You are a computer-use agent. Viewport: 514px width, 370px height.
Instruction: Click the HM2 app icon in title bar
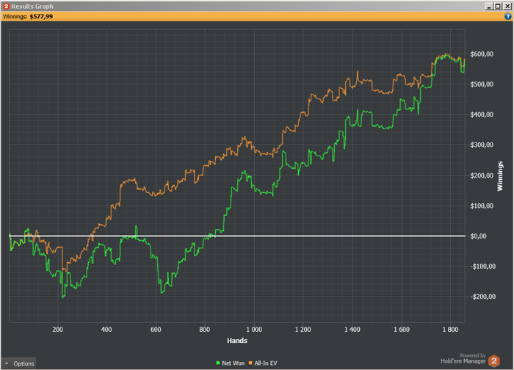pos(6,6)
